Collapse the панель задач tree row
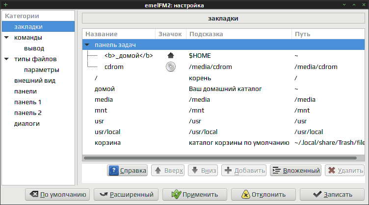This screenshot has height=205, width=369. (x=87, y=45)
